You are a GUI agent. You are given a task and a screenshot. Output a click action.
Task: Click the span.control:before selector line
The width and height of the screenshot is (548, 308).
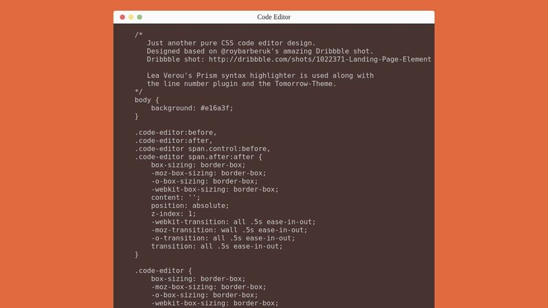[x=202, y=149]
